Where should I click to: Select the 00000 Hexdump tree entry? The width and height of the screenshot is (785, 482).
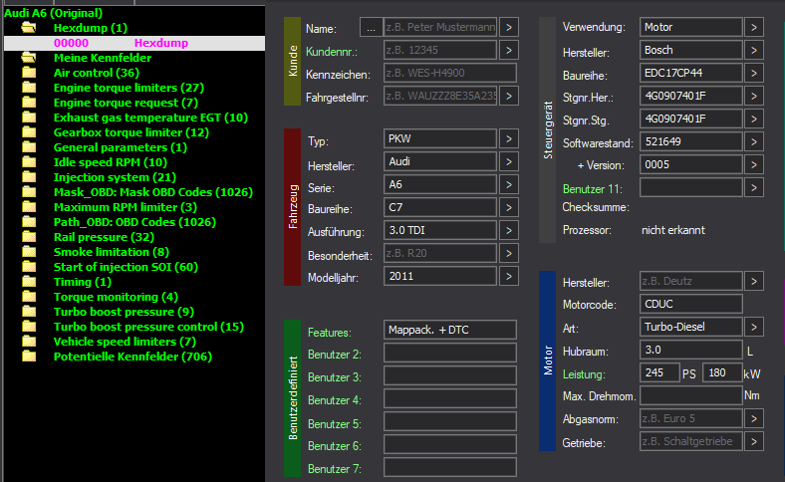coord(134,43)
